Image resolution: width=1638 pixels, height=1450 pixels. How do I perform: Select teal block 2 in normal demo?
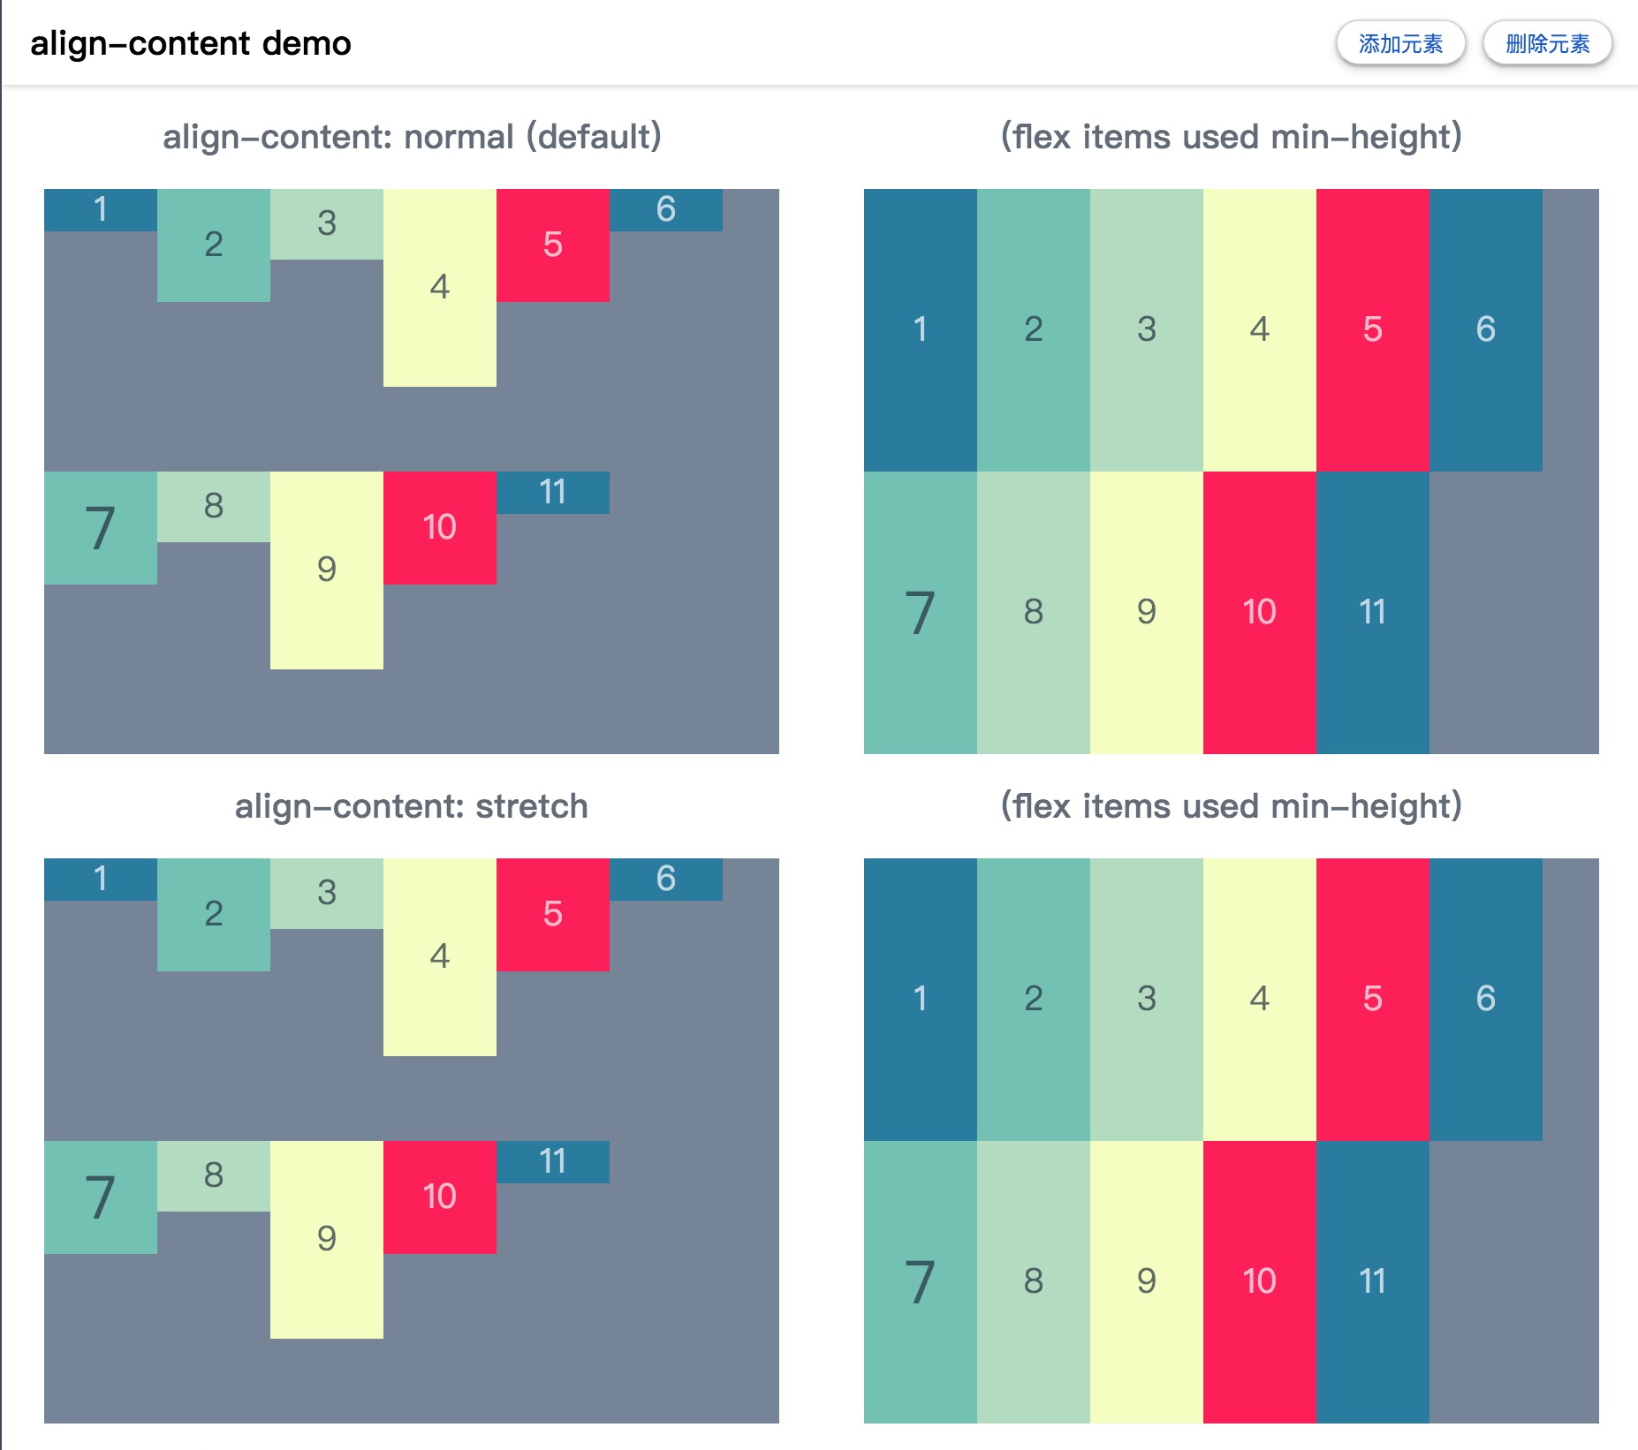213,245
